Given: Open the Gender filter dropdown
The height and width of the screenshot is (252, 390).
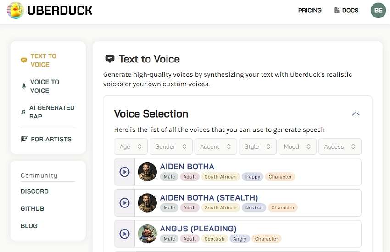Looking at the screenshot, I should [x=171, y=147].
